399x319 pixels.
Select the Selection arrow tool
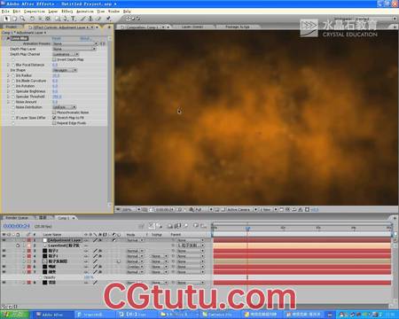click(x=6, y=19)
